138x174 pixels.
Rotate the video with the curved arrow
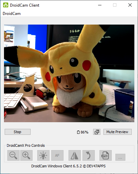tap(88, 155)
